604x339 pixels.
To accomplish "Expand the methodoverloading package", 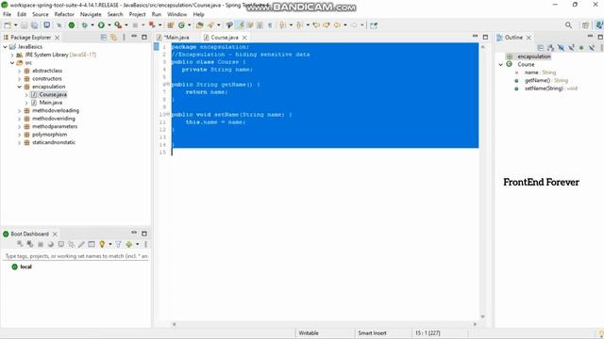I will 19,110.
